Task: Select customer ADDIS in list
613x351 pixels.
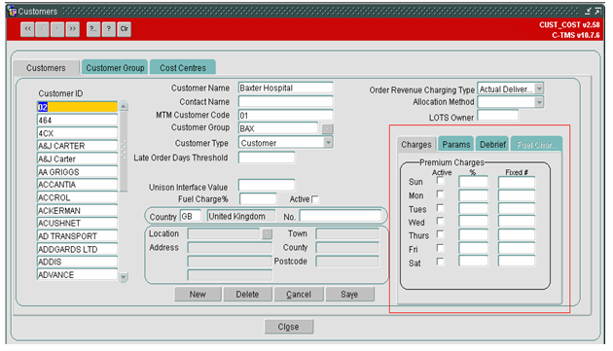Action: click(78, 262)
